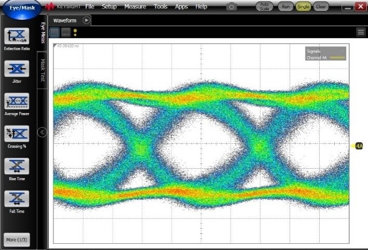Toggle the Run acquisition button
This screenshot has width=368, height=250.
[285, 6]
